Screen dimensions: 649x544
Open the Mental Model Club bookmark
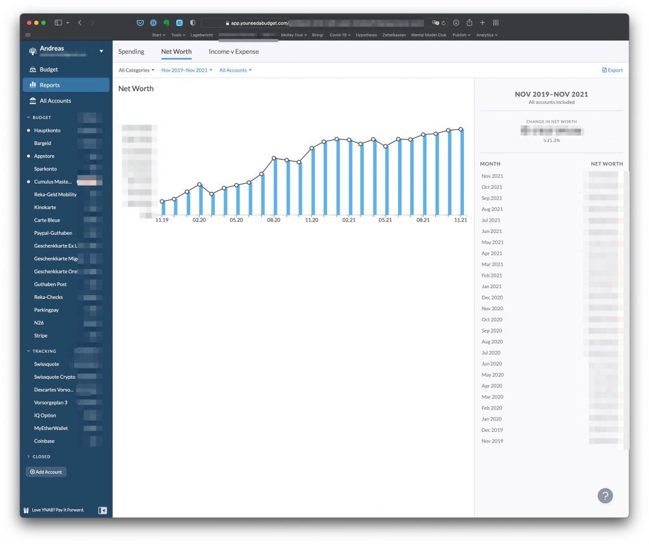[x=429, y=35]
